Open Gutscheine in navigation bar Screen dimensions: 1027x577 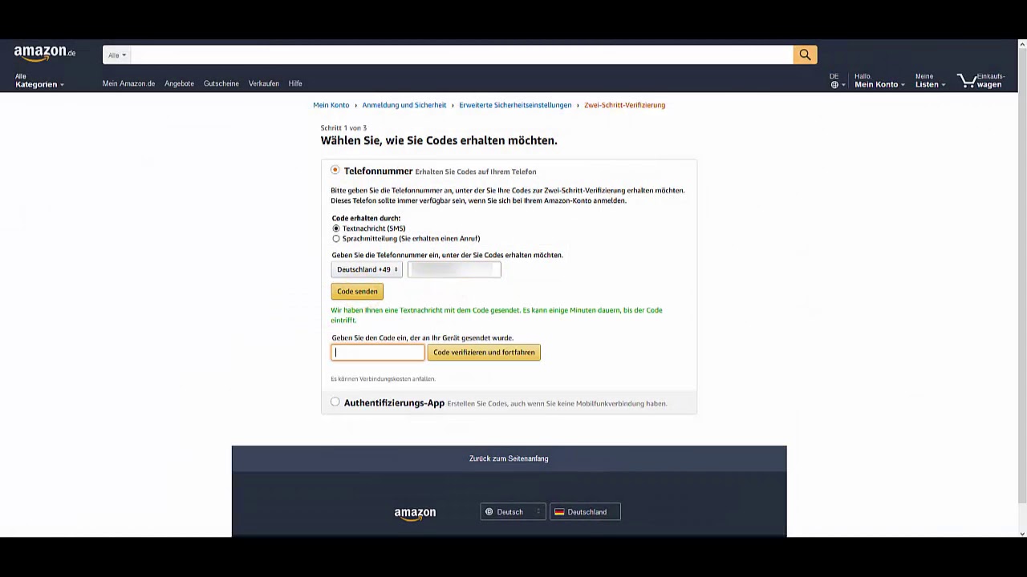(x=221, y=83)
